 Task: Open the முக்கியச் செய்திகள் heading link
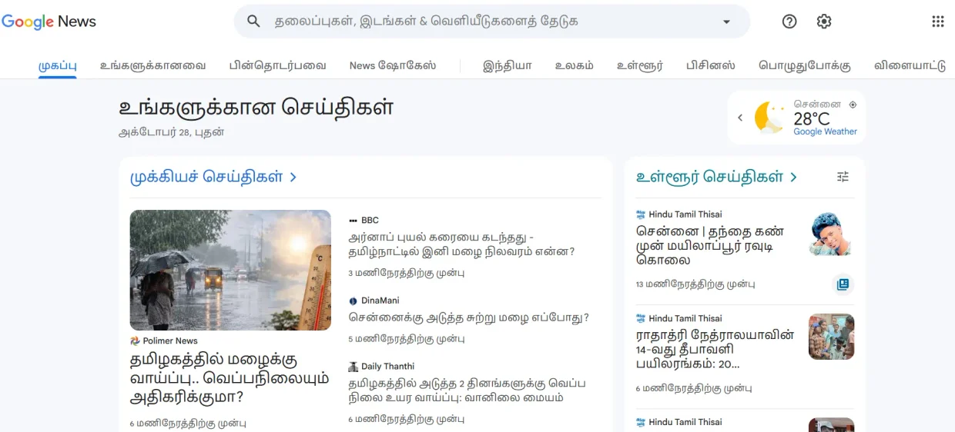point(213,177)
